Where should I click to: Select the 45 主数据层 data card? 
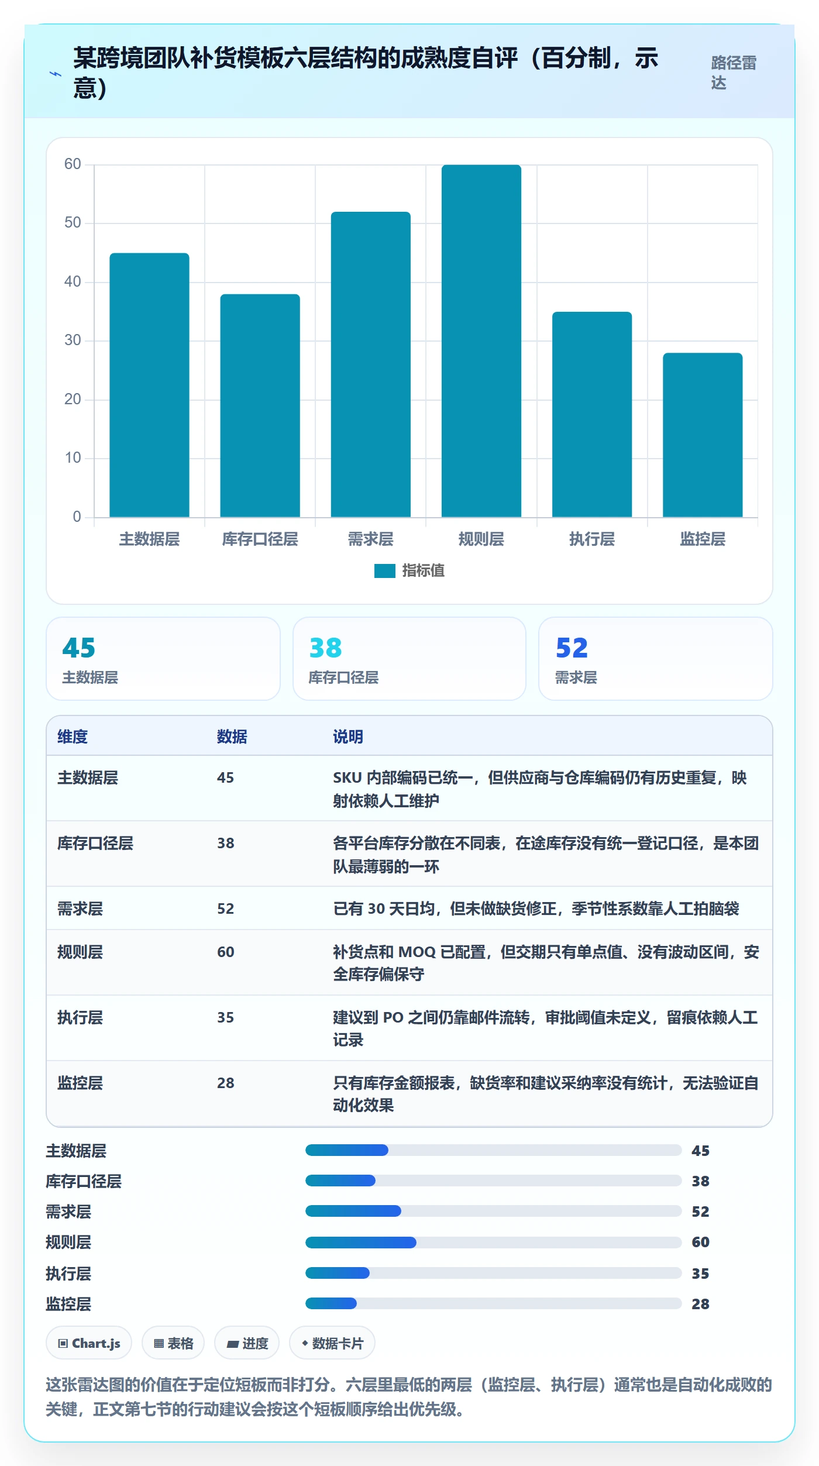tap(163, 659)
